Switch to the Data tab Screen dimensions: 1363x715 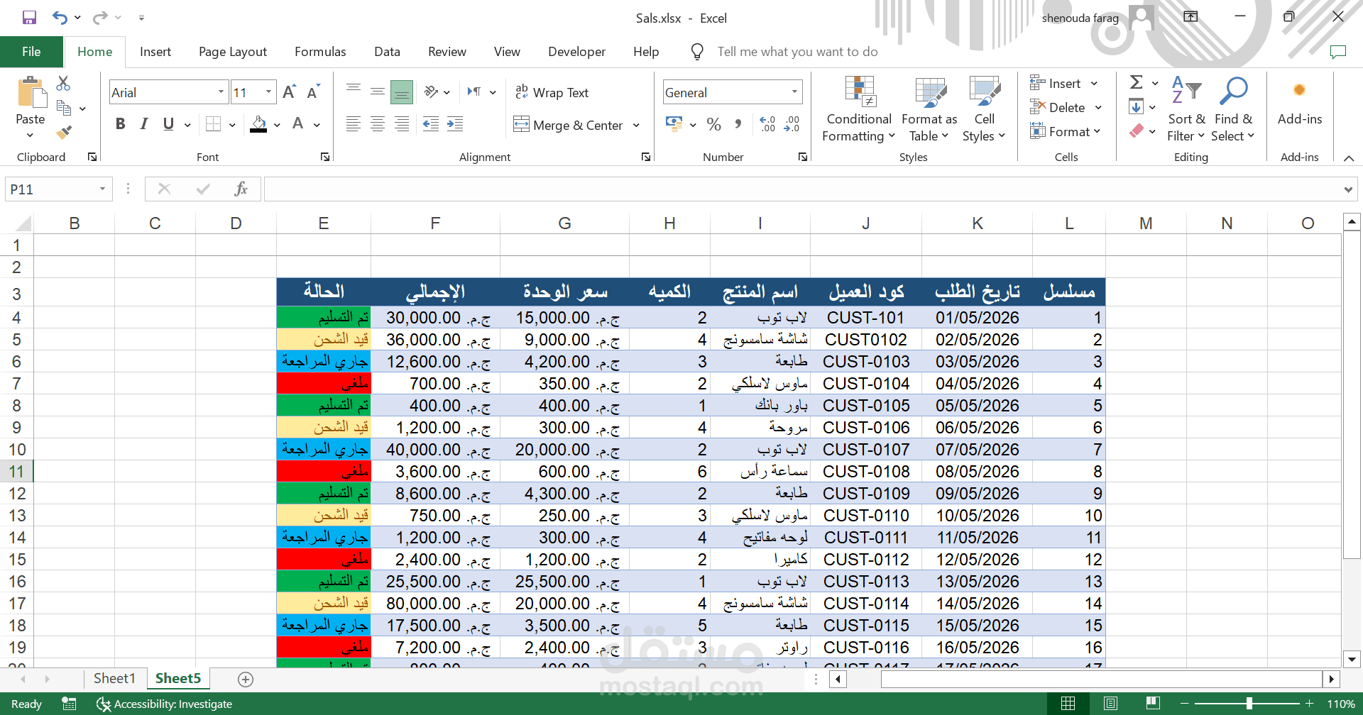387,52
